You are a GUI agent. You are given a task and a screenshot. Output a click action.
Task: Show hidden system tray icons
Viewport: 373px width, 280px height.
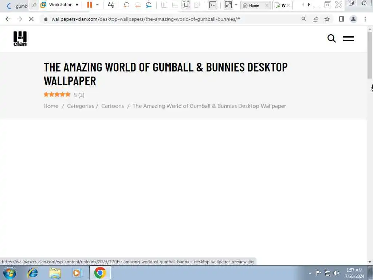(x=310, y=273)
